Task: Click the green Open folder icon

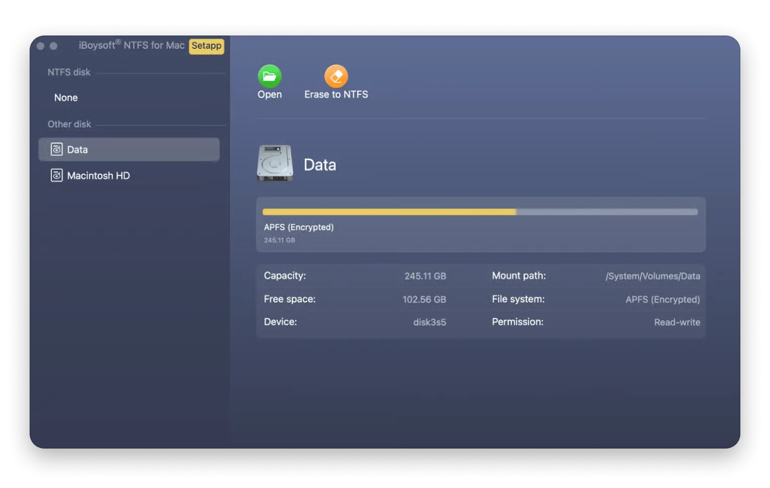Action: [x=269, y=76]
